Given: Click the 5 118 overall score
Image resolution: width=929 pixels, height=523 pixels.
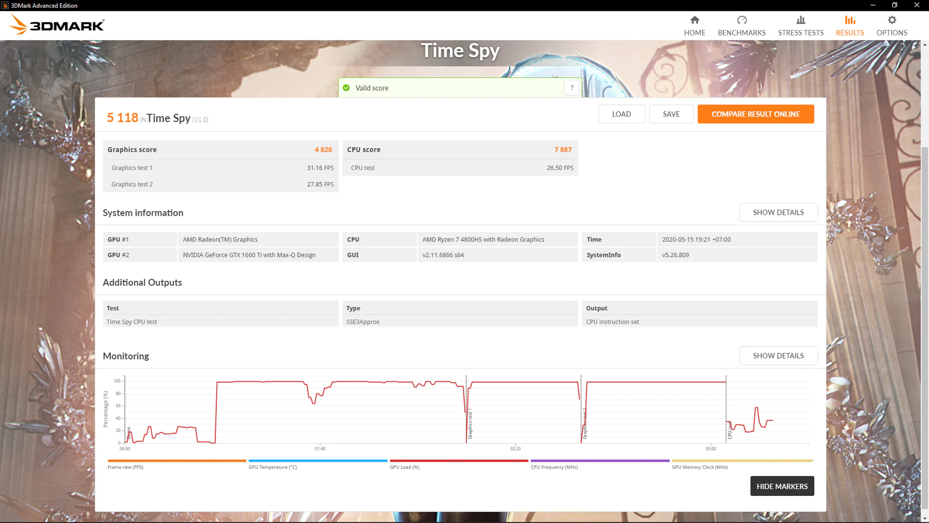Looking at the screenshot, I should [x=122, y=118].
